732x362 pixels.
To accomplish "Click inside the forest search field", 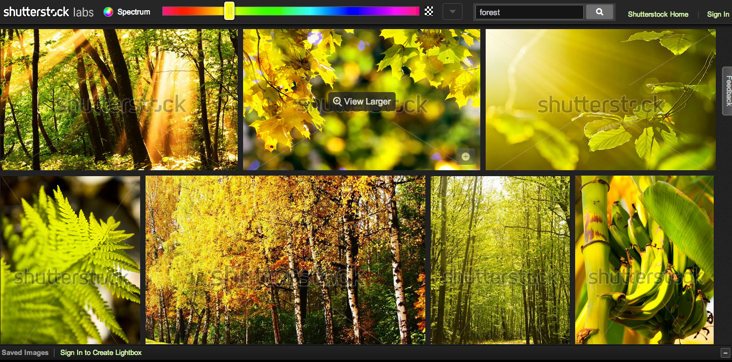I will coord(529,12).
